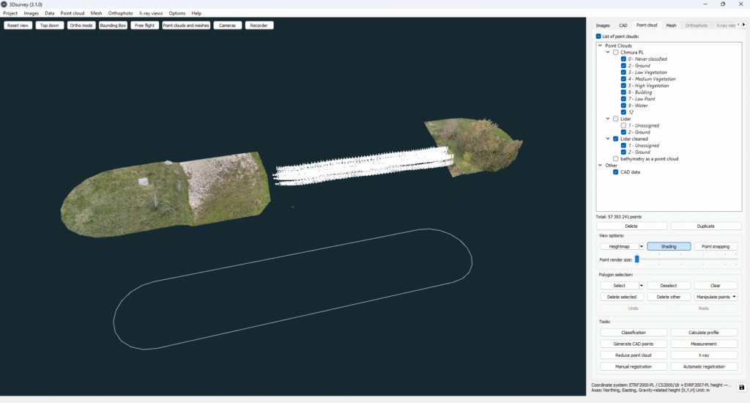The width and height of the screenshot is (750, 403).
Task: Open the Measurement tool
Action: tap(704, 344)
